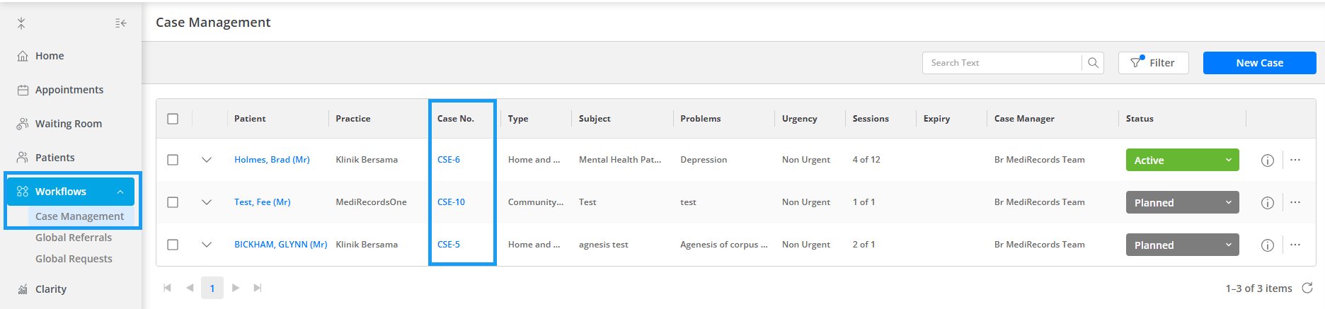Go to next page arrow
This screenshot has width=1325, height=309.
coord(236,288)
